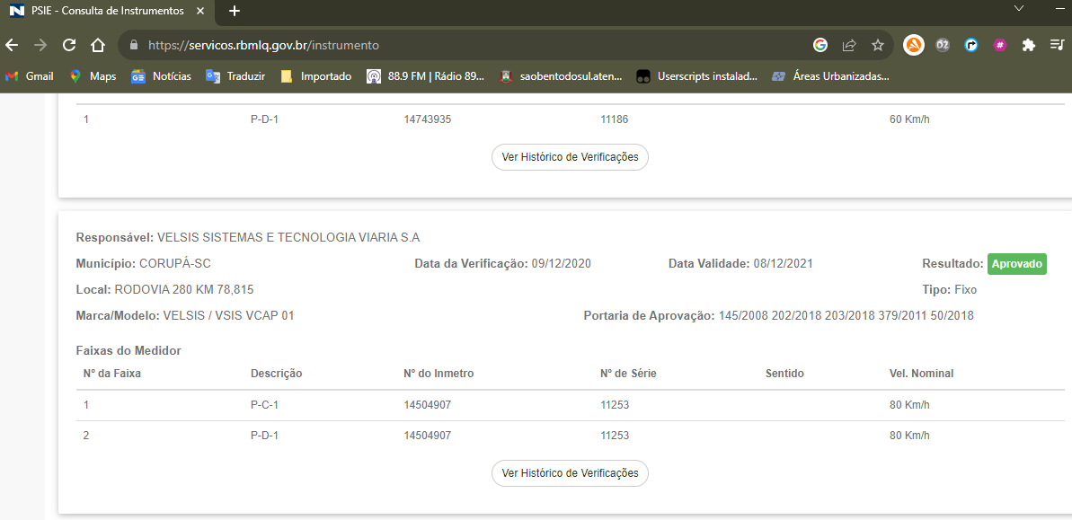Image resolution: width=1072 pixels, height=520 pixels.
Task: Bookmark this page with the star icon
Action: click(878, 45)
